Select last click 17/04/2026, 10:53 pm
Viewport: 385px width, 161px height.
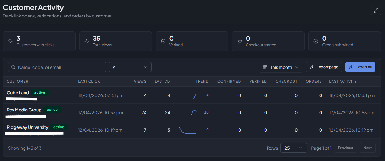pos(100,113)
